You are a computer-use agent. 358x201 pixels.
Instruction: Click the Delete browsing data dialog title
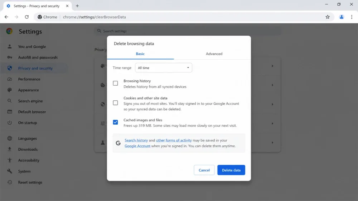134,44
